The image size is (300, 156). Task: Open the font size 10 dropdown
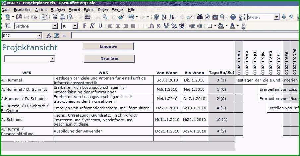(75, 26)
